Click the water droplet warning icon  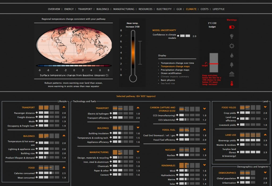click(x=232, y=55)
